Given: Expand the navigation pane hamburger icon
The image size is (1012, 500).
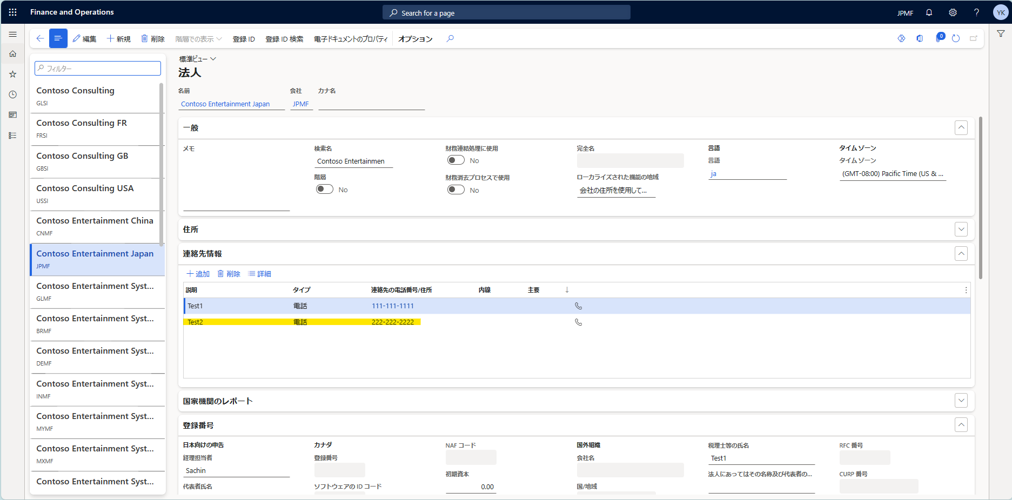Looking at the screenshot, I should tap(12, 34).
